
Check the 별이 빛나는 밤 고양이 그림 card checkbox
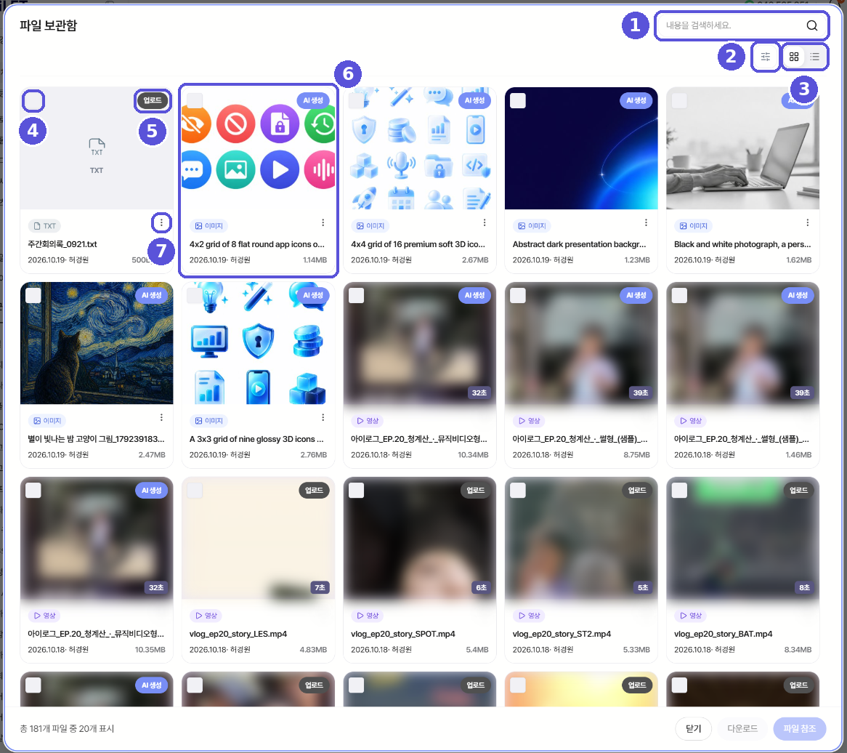[x=33, y=296]
